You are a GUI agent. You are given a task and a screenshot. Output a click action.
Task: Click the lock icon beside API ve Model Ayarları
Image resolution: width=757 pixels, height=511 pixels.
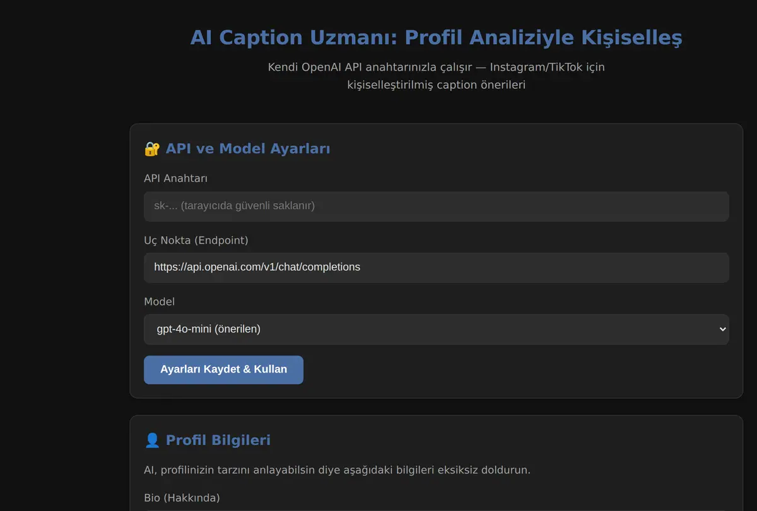pyautogui.click(x=152, y=149)
